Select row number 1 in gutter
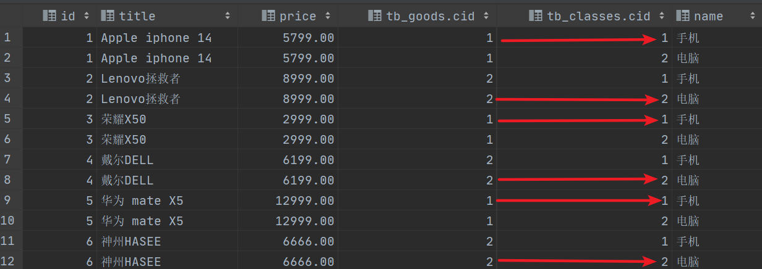This screenshot has height=269, width=762. pos(7,38)
